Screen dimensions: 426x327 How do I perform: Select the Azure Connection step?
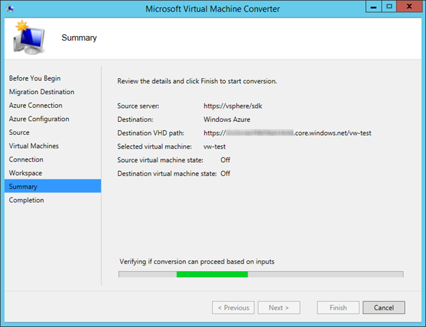coord(35,106)
